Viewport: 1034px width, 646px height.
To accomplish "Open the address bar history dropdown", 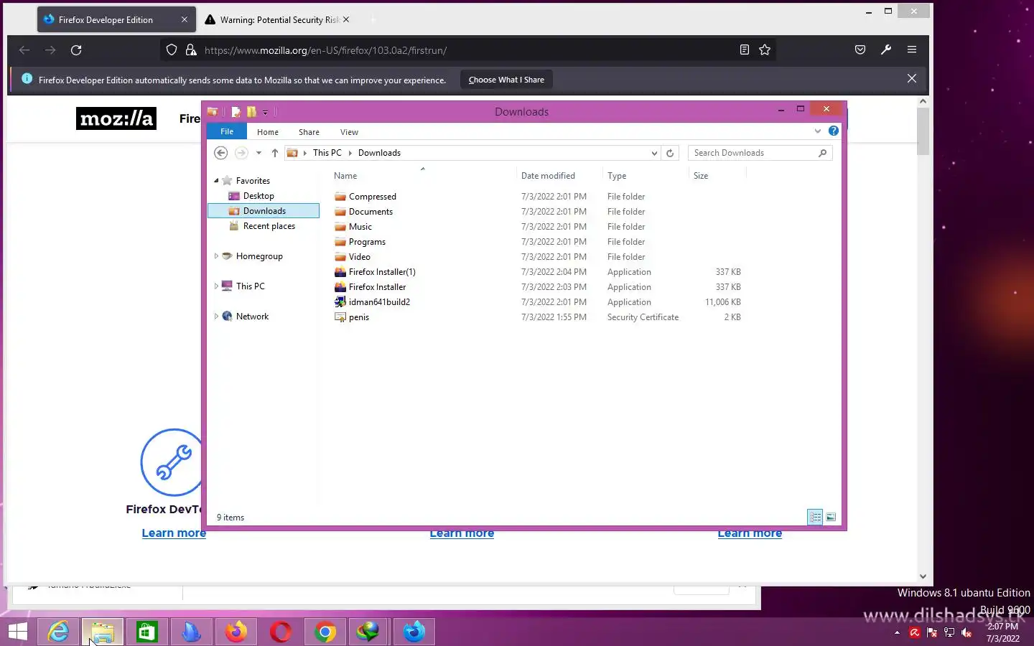I will pyautogui.click(x=654, y=153).
